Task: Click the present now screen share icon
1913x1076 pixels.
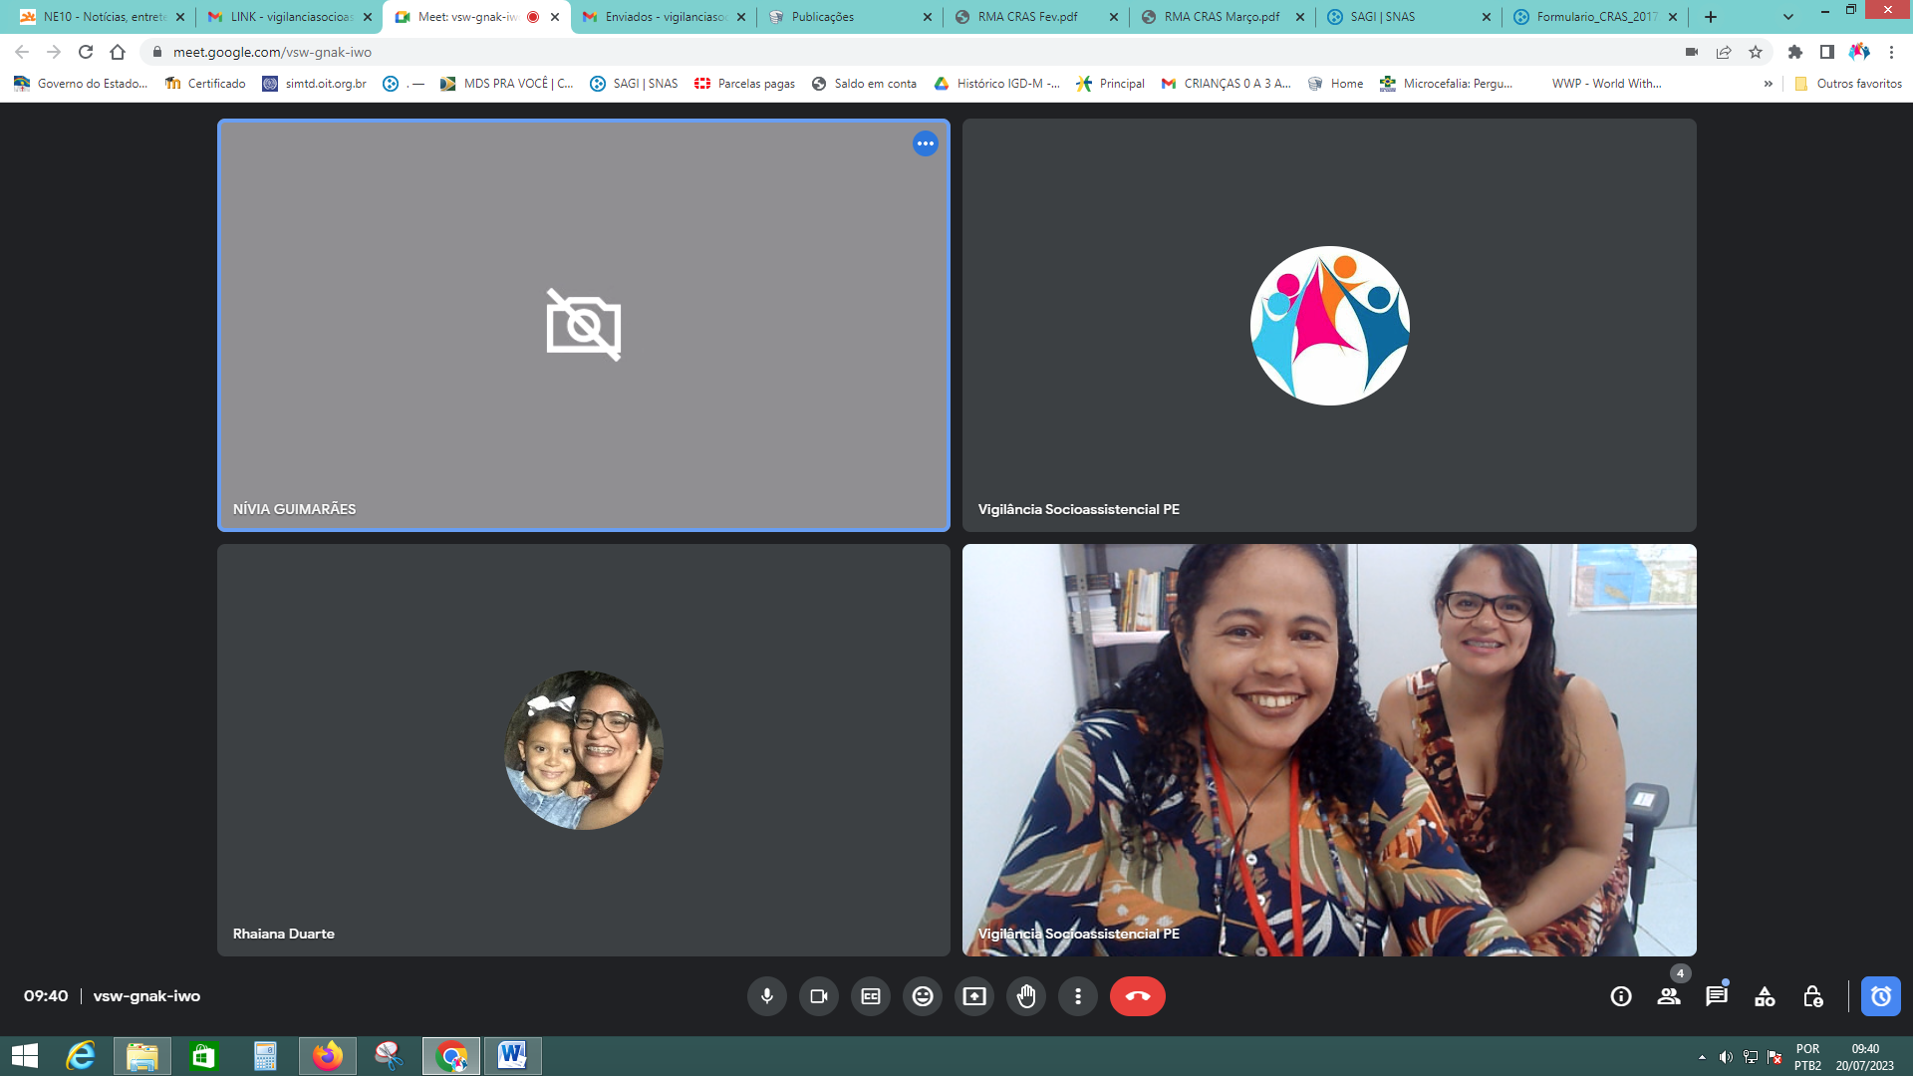Action: coord(973,996)
